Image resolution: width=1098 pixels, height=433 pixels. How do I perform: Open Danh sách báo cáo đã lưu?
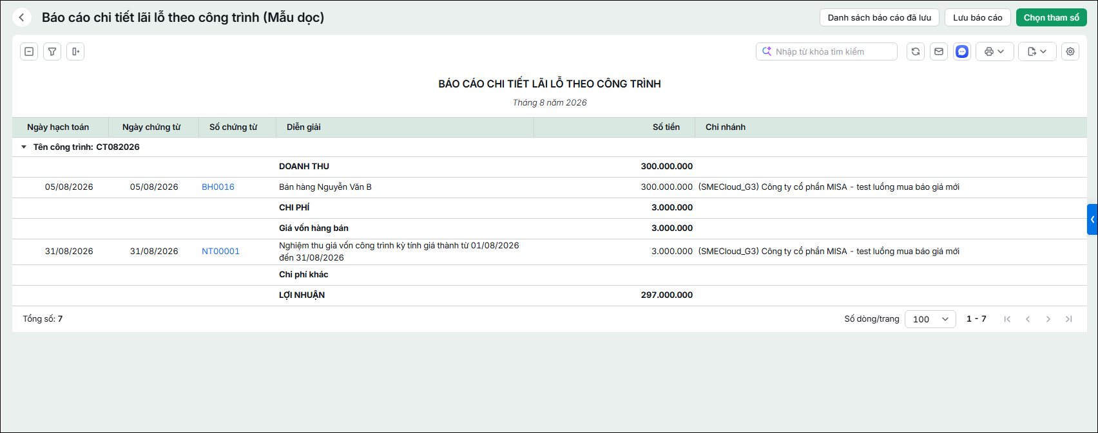(x=880, y=17)
